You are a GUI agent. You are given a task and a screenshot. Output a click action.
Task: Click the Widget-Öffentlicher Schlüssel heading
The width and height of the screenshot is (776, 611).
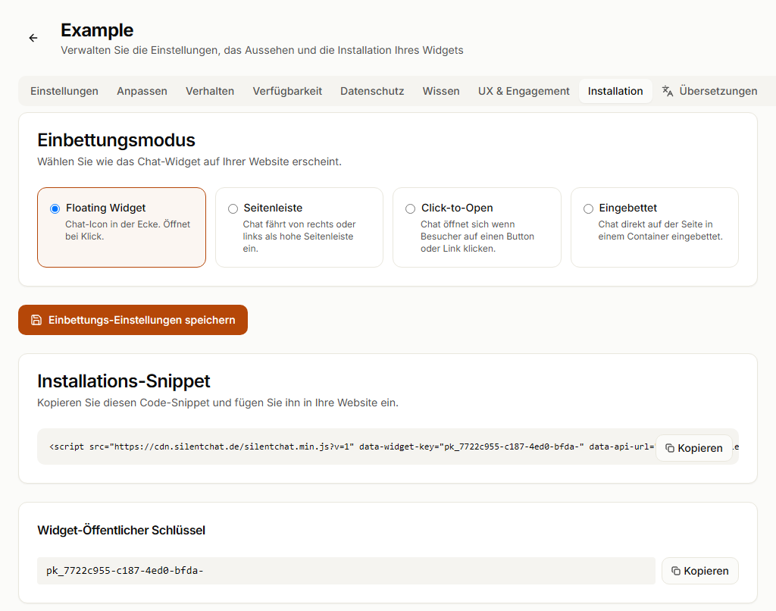pyautogui.click(x=121, y=531)
